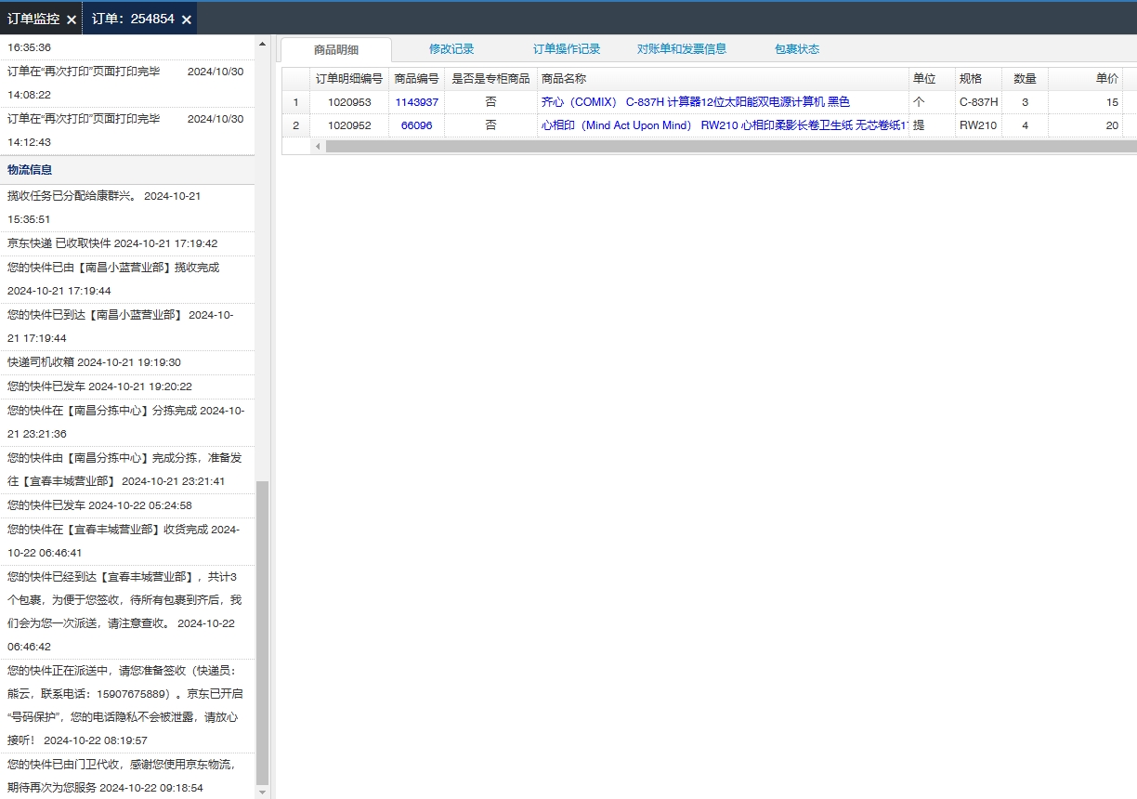The width and height of the screenshot is (1137, 799).
Task: Click the left arrow of horizontal table scrollbar
Action: [x=318, y=146]
